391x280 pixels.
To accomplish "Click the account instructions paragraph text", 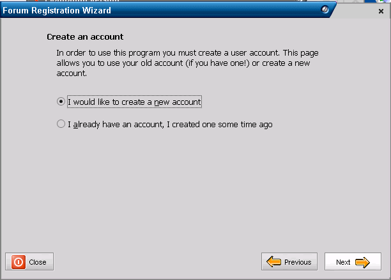I will coord(187,63).
